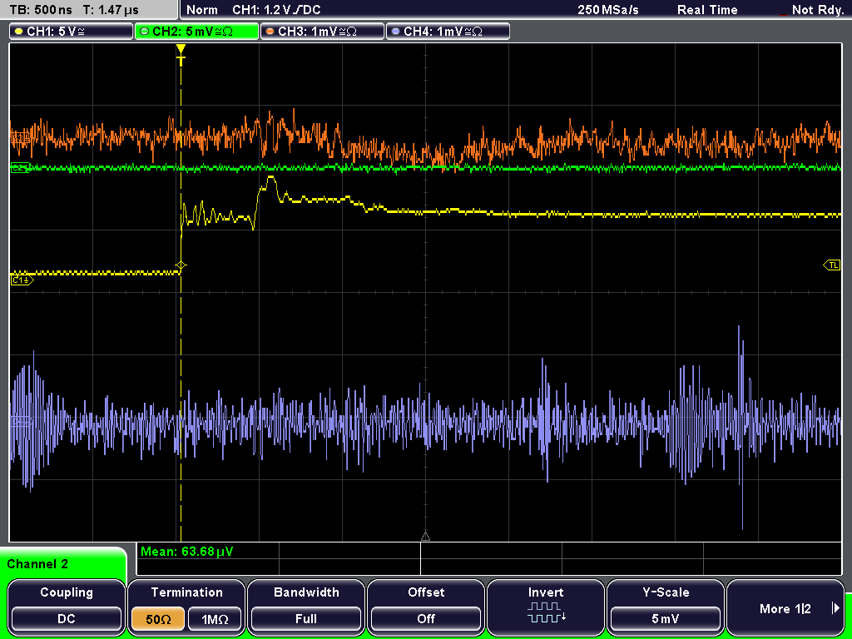
Task: Open the Y-Scale 5 mV setting
Action: pyautogui.click(x=666, y=607)
